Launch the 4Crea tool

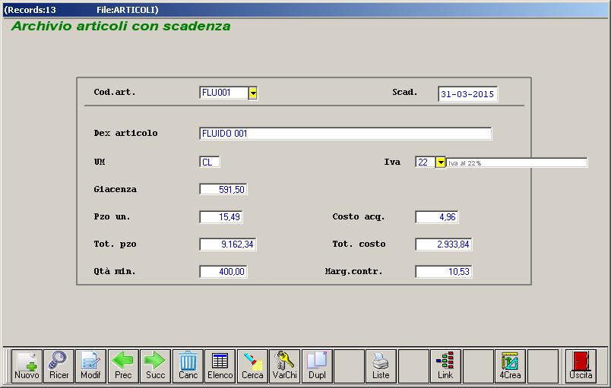coord(510,366)
